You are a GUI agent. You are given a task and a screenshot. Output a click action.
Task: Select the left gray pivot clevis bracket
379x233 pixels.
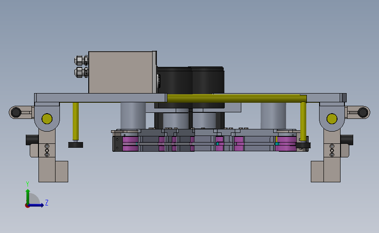pos(47,117)
